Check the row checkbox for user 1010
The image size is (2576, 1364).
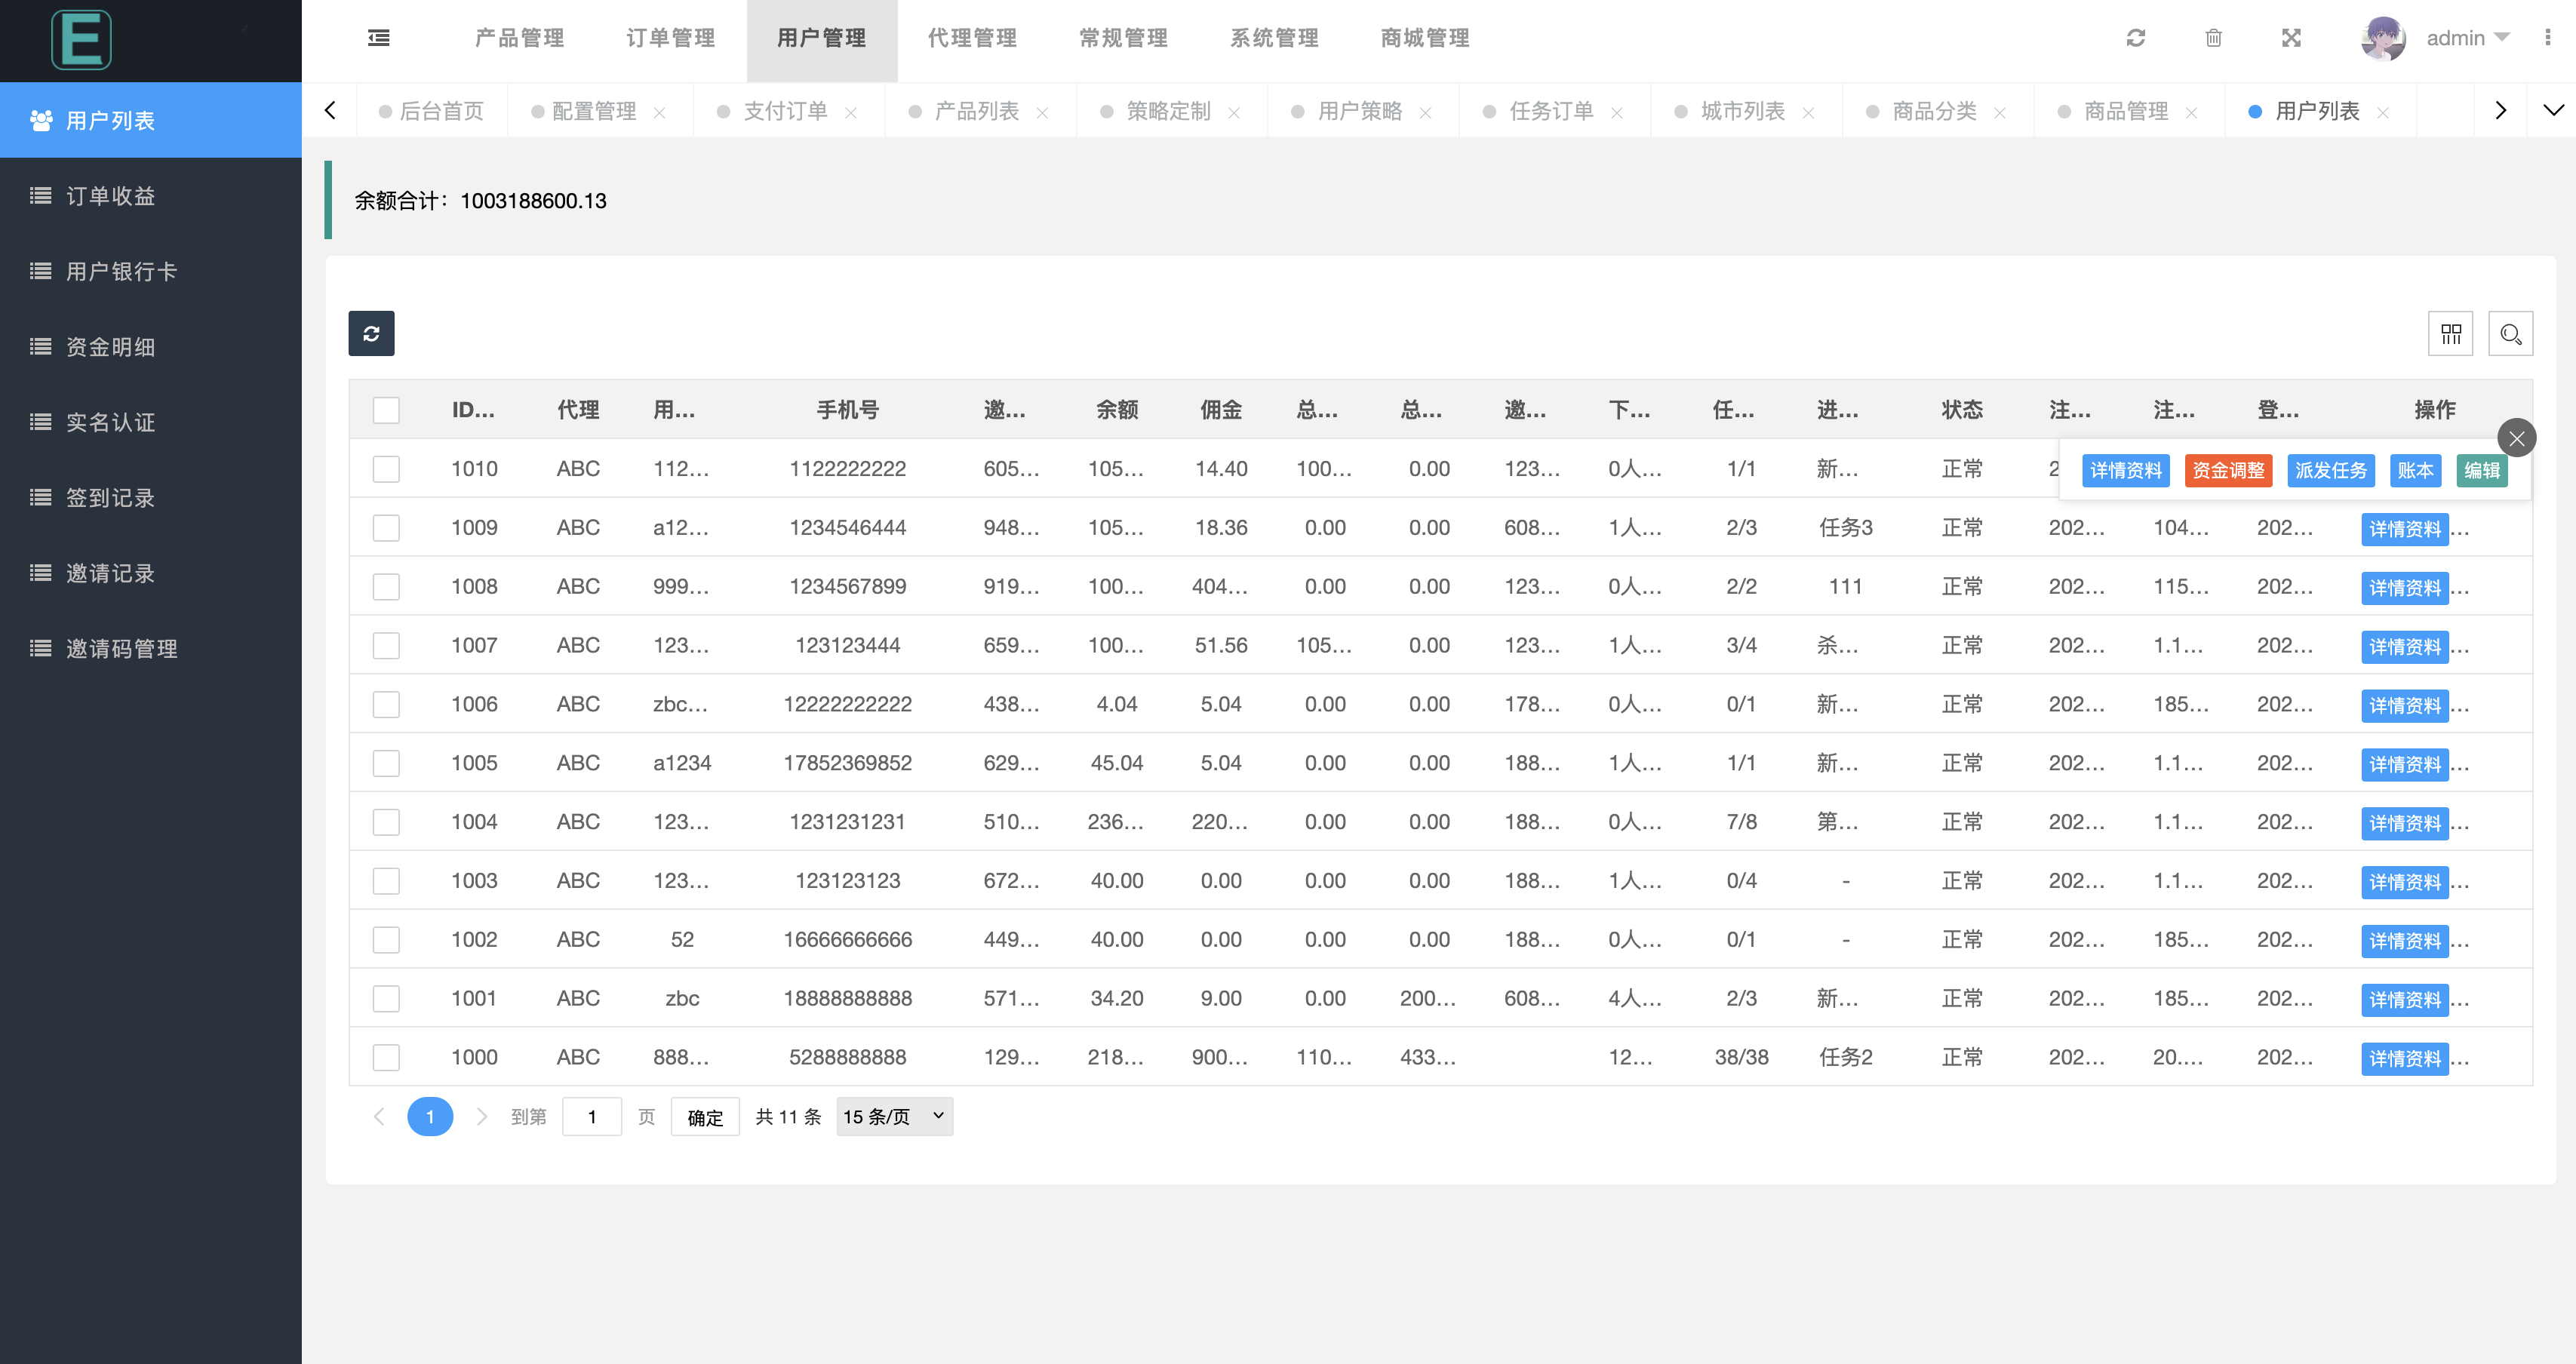click(x=385, y=468)
